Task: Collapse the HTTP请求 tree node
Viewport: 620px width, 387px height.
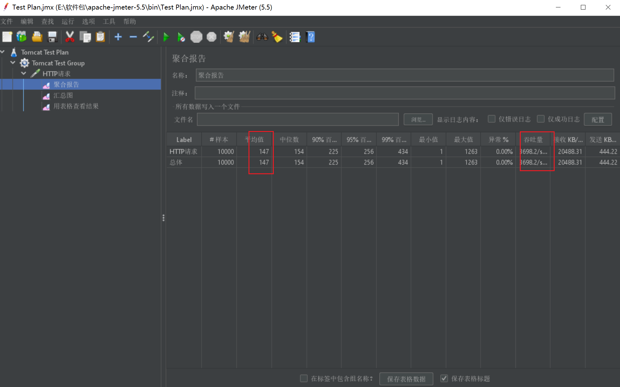Action: (24, 73)
